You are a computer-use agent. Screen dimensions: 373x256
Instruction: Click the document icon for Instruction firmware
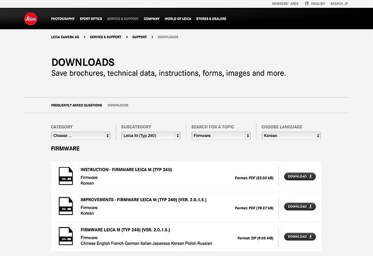tap(66, 176)
